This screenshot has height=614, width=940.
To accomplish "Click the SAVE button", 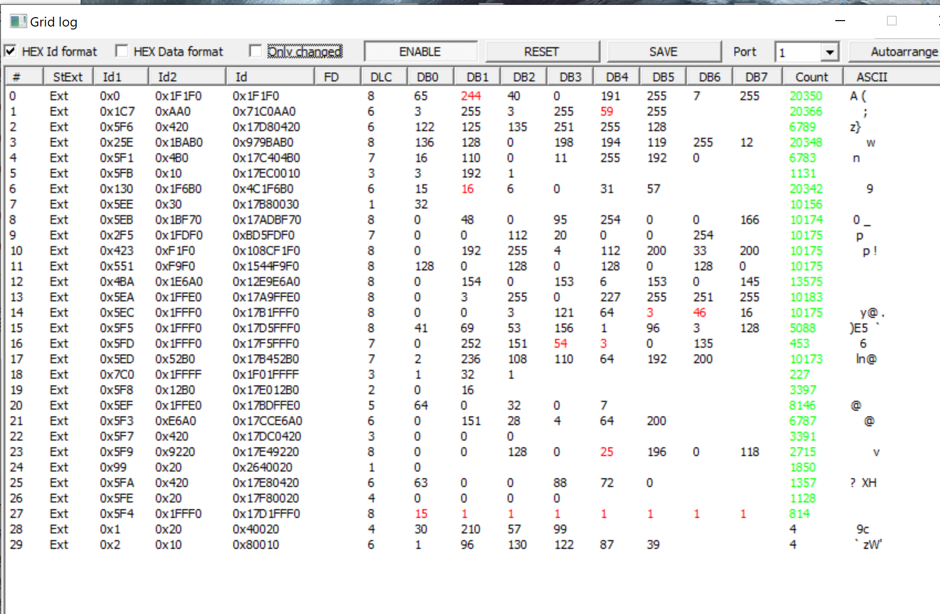I will [x=663, y=52].
